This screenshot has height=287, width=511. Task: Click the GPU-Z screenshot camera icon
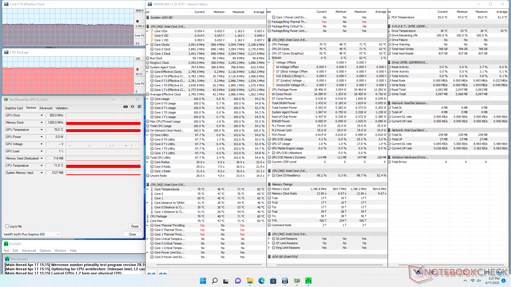coord(126,107)
